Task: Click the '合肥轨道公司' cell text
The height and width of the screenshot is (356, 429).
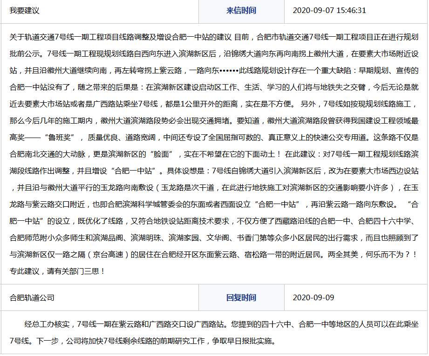Action: pyautogui.click(x=32, y=297)
